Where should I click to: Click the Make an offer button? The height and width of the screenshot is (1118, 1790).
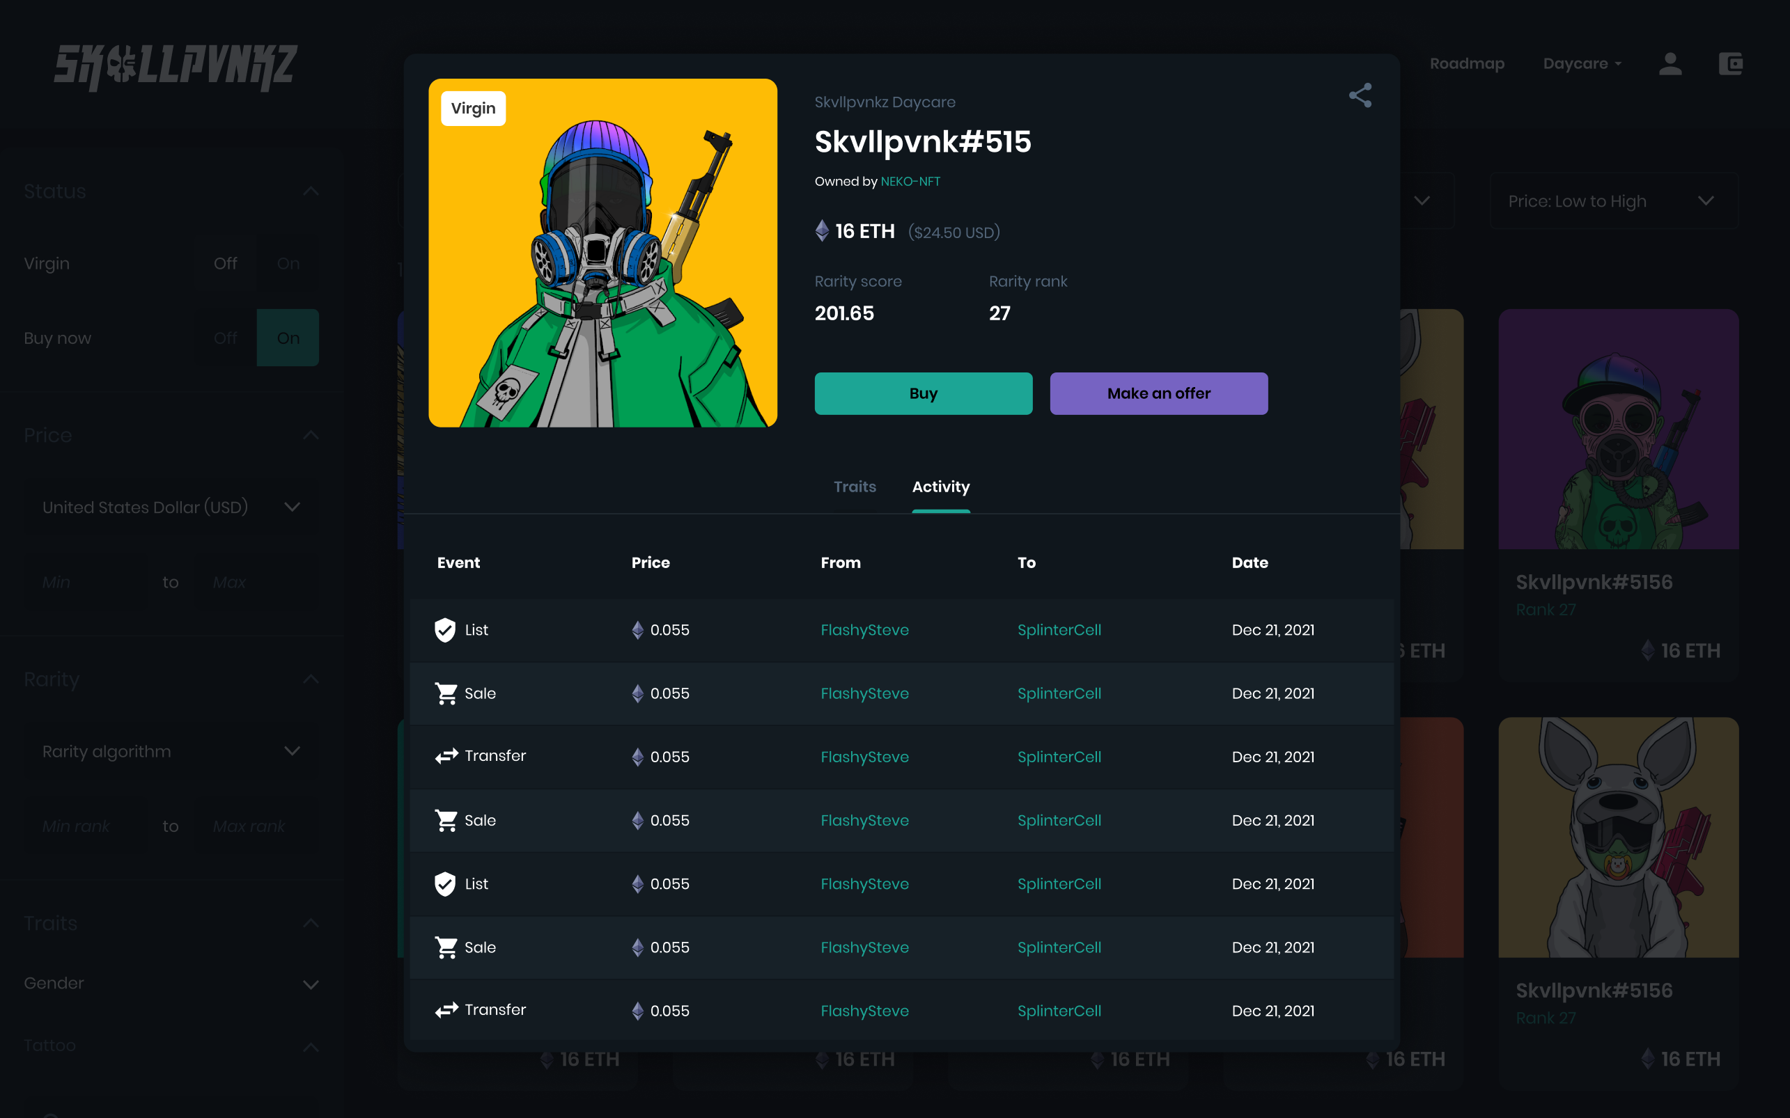click(1158, 393)
